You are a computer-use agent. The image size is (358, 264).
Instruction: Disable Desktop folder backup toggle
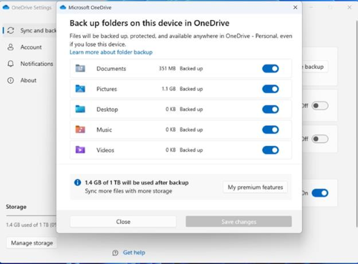coord(271,109)
